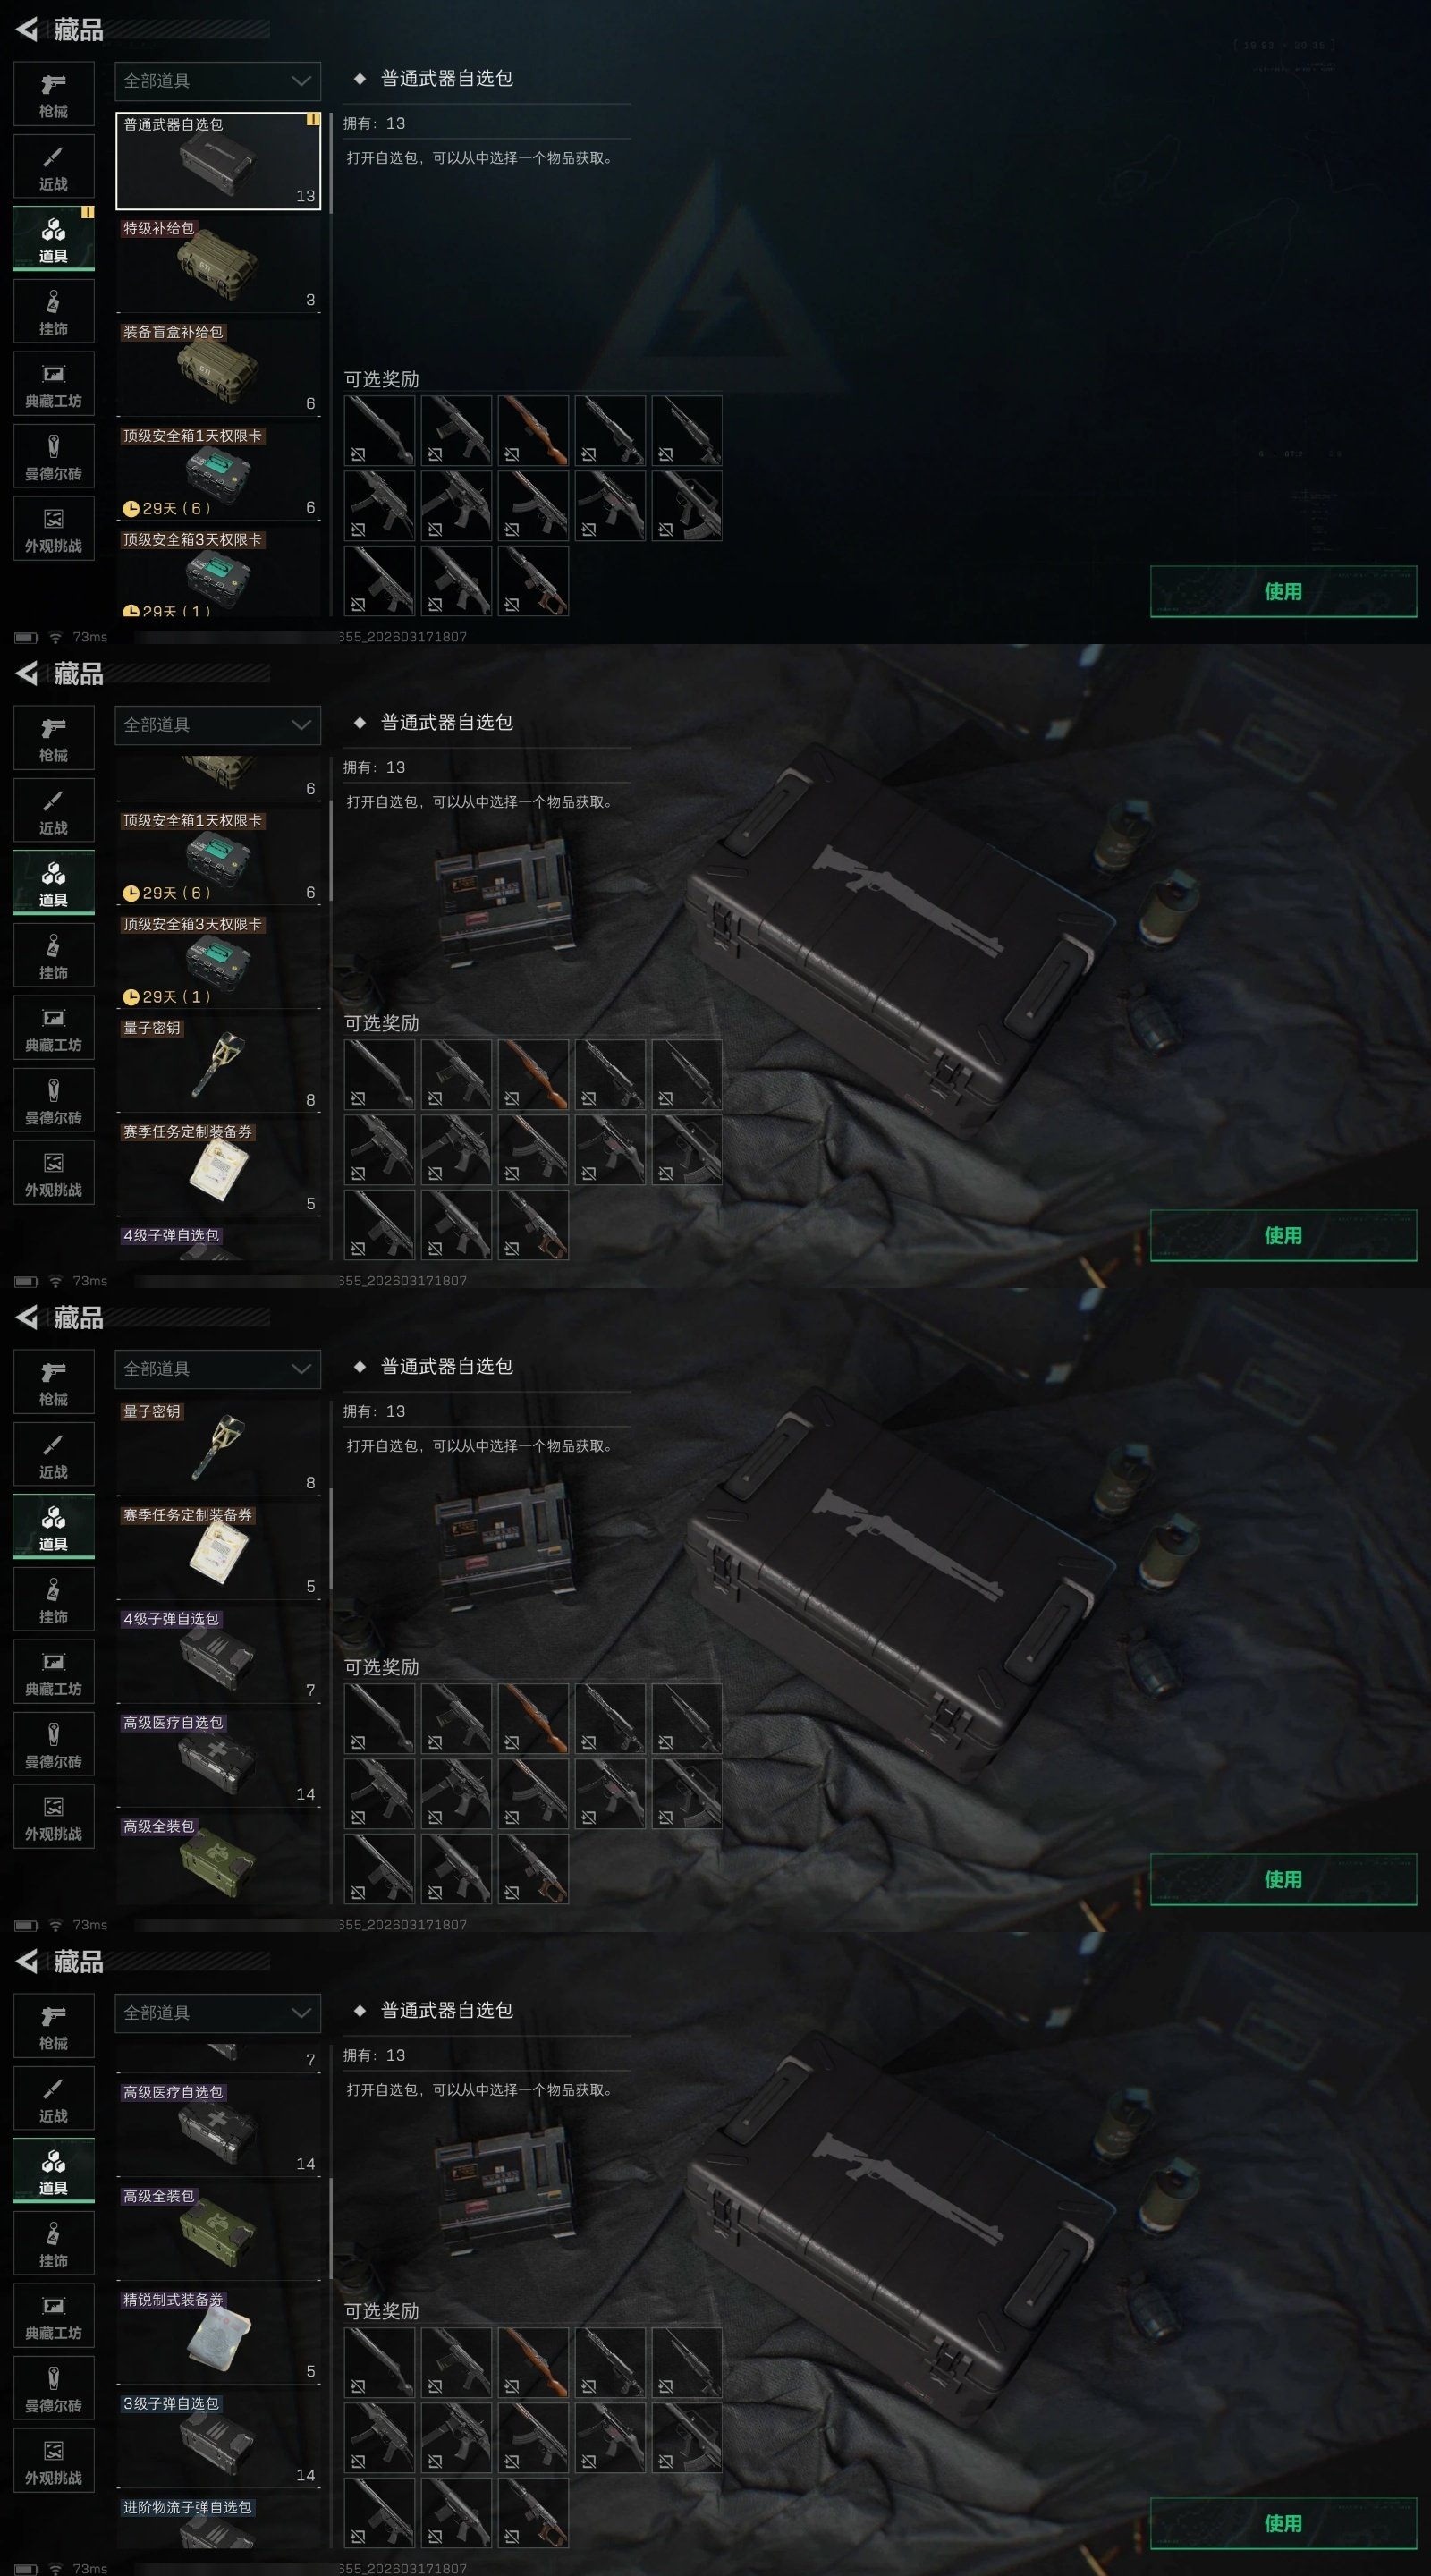Switch to 枪械 tab beside 特级补给包 list

(x=54, y=94)
